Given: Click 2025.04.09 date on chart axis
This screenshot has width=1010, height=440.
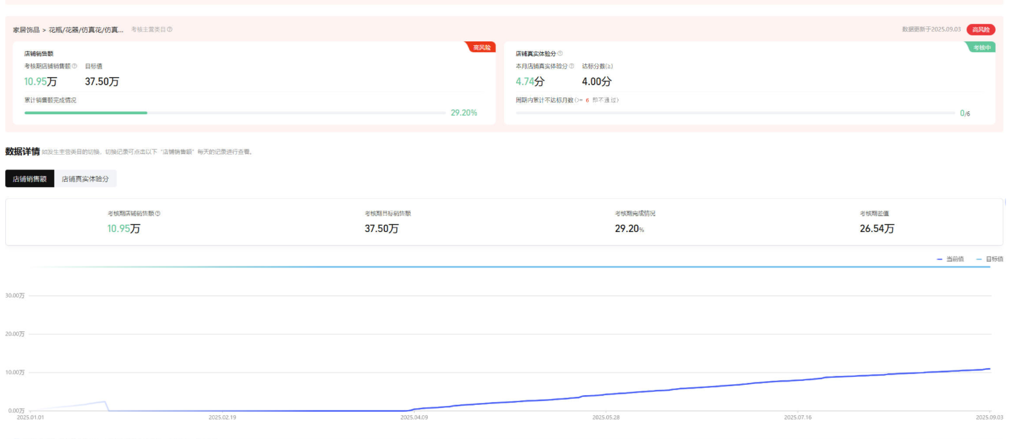Looking at the screenshot, I should (x=414, y=418).
